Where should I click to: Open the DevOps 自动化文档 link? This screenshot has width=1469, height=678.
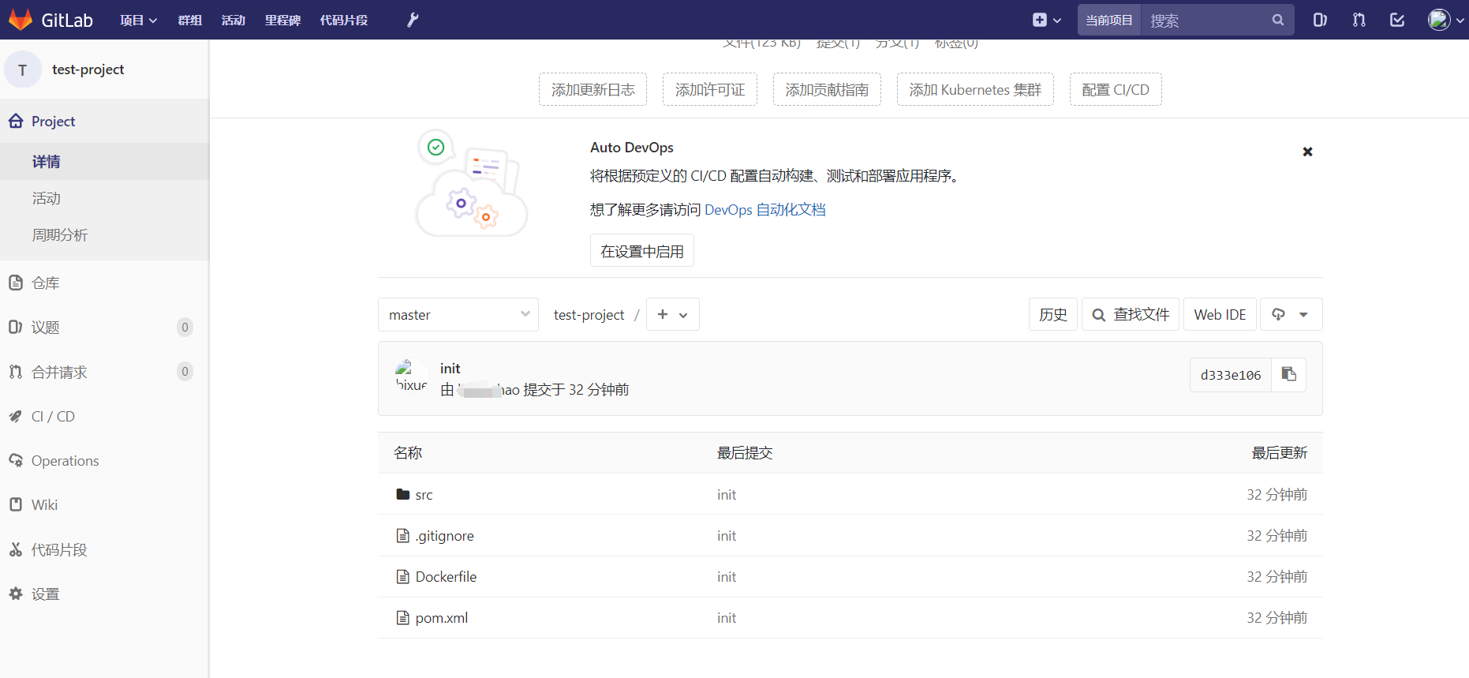pyautogui.click(x=764, y=210)
